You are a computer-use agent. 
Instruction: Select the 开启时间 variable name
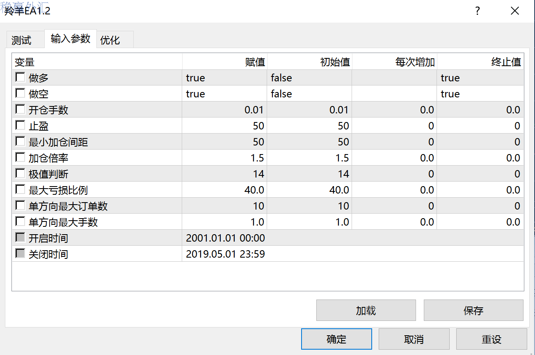[48, 238]
